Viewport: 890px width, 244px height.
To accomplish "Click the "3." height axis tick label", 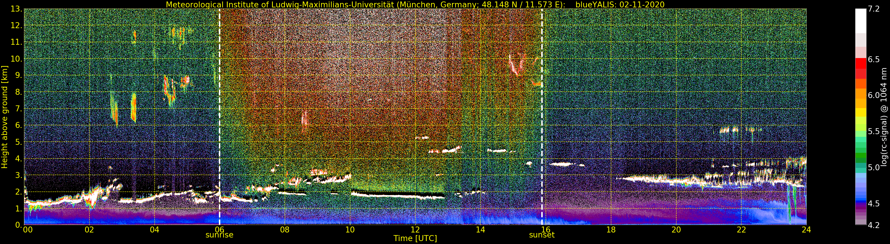I will pos(18,175).
